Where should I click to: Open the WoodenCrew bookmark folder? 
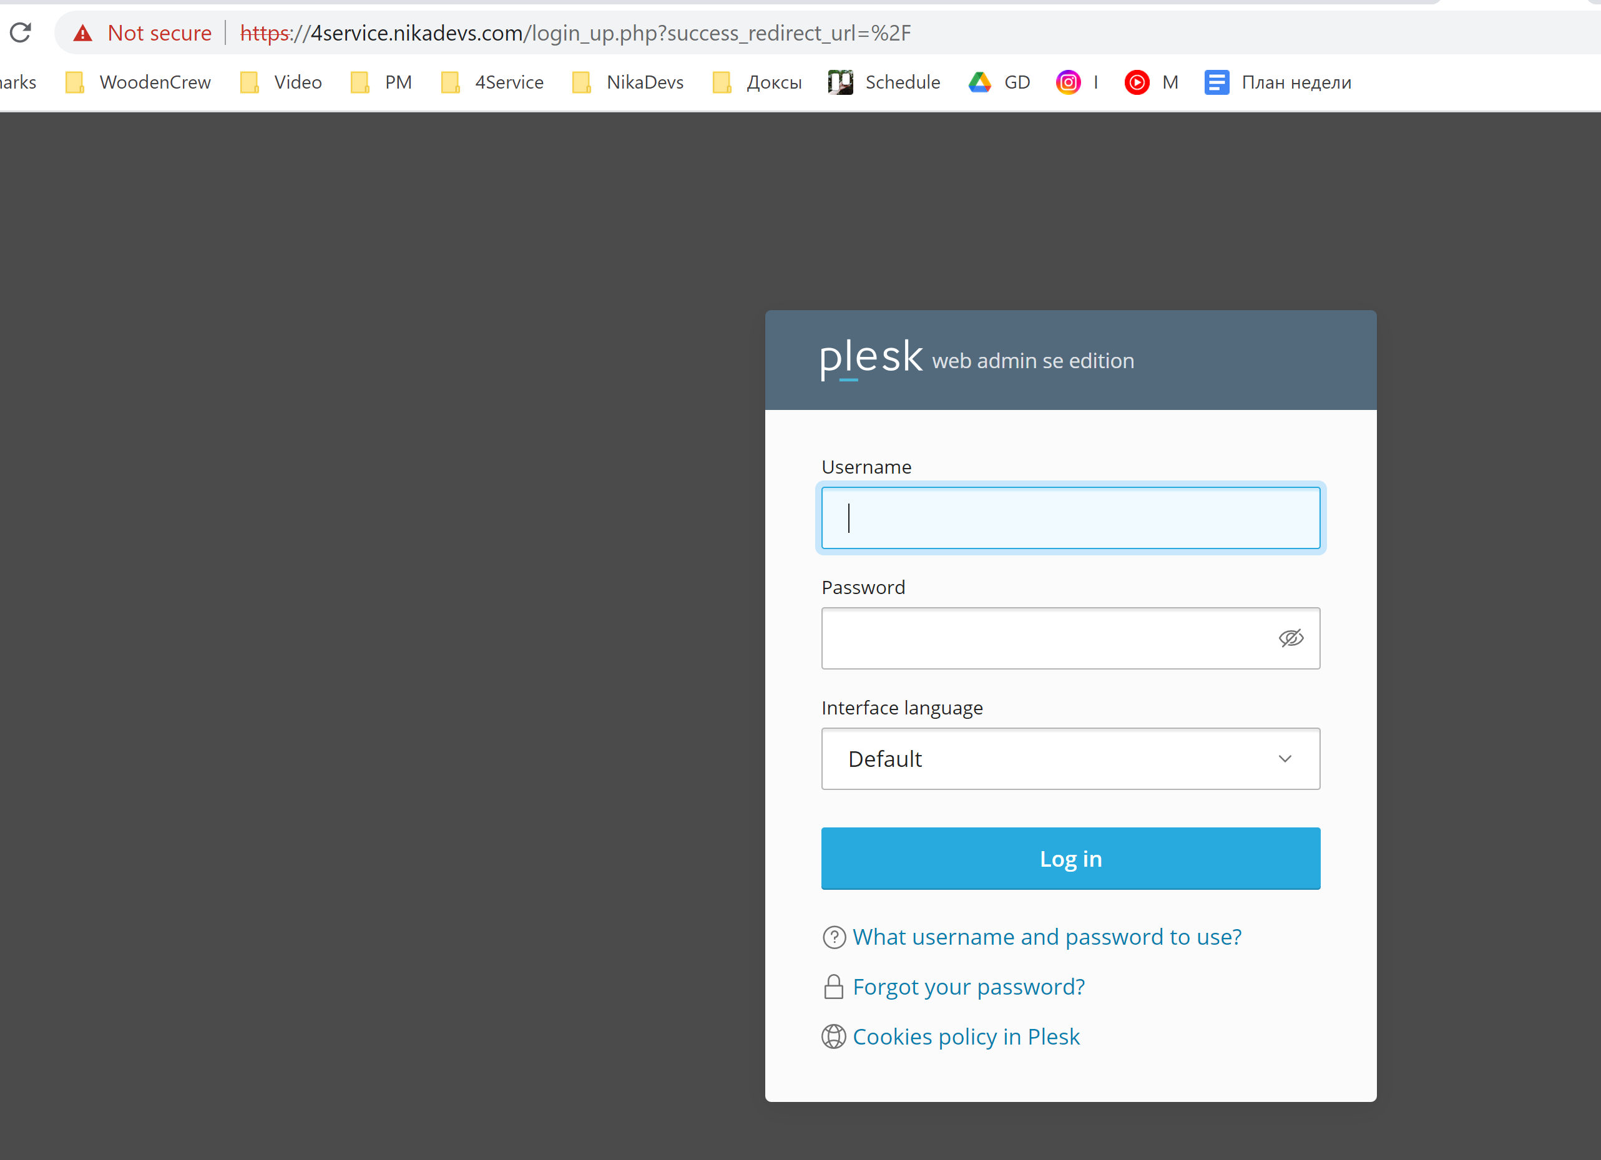point(139,82)
